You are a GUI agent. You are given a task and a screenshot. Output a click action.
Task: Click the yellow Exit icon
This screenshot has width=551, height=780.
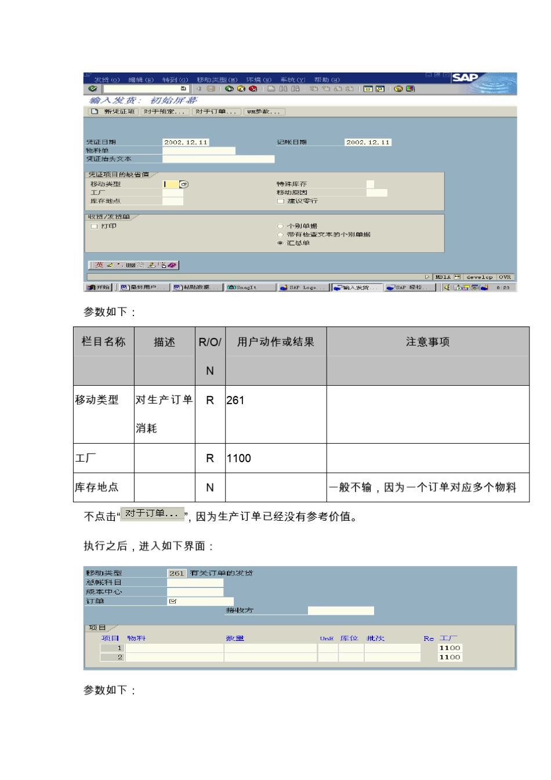(x=241, y=89)
